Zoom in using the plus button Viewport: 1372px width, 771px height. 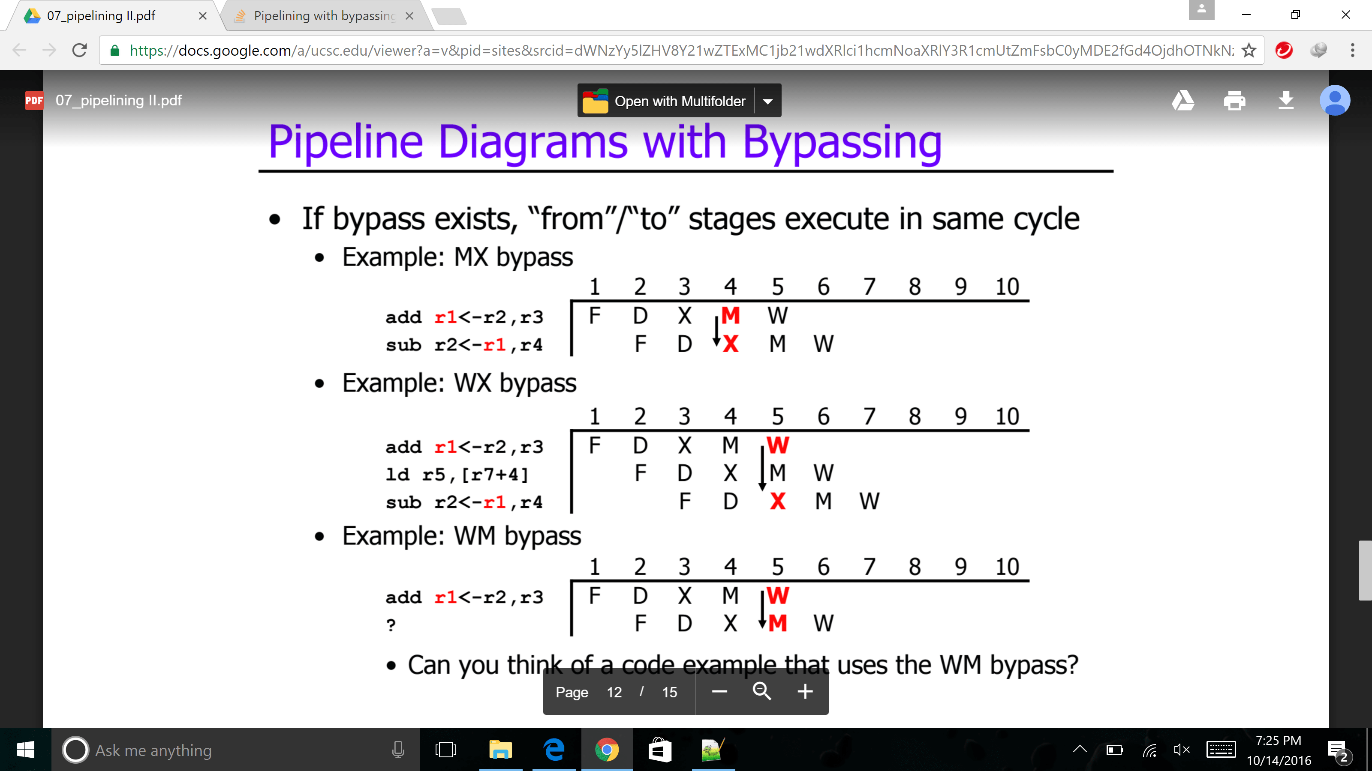click(805, 692)
